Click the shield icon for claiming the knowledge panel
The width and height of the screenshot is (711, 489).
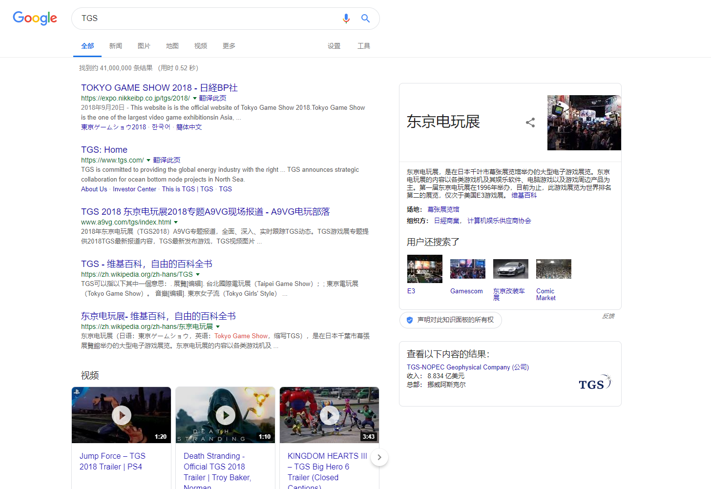pyautogui.click(x=410, y=320)
